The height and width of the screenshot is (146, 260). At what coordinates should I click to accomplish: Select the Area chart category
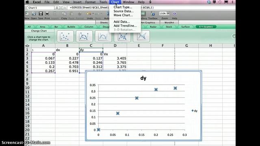[x=42, y=27]
